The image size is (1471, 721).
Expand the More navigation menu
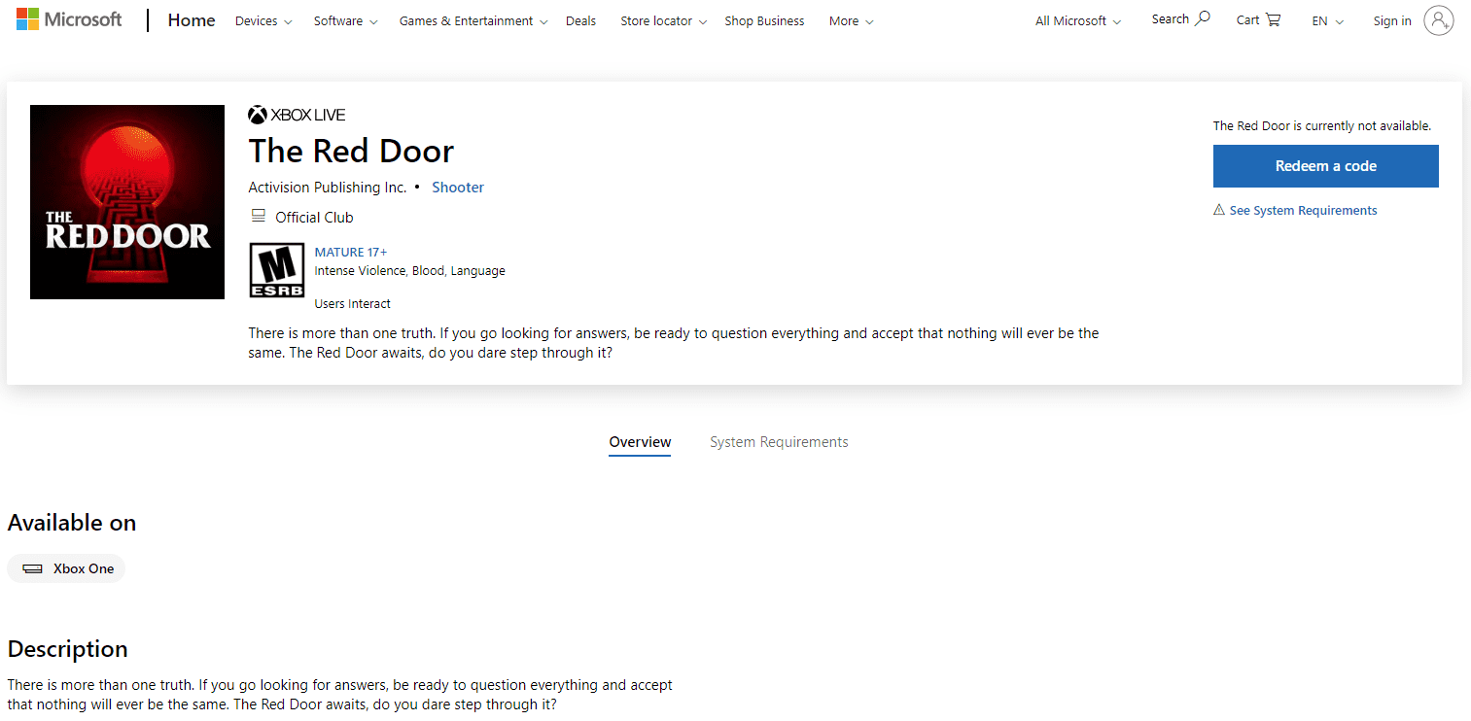coord(851,21)
